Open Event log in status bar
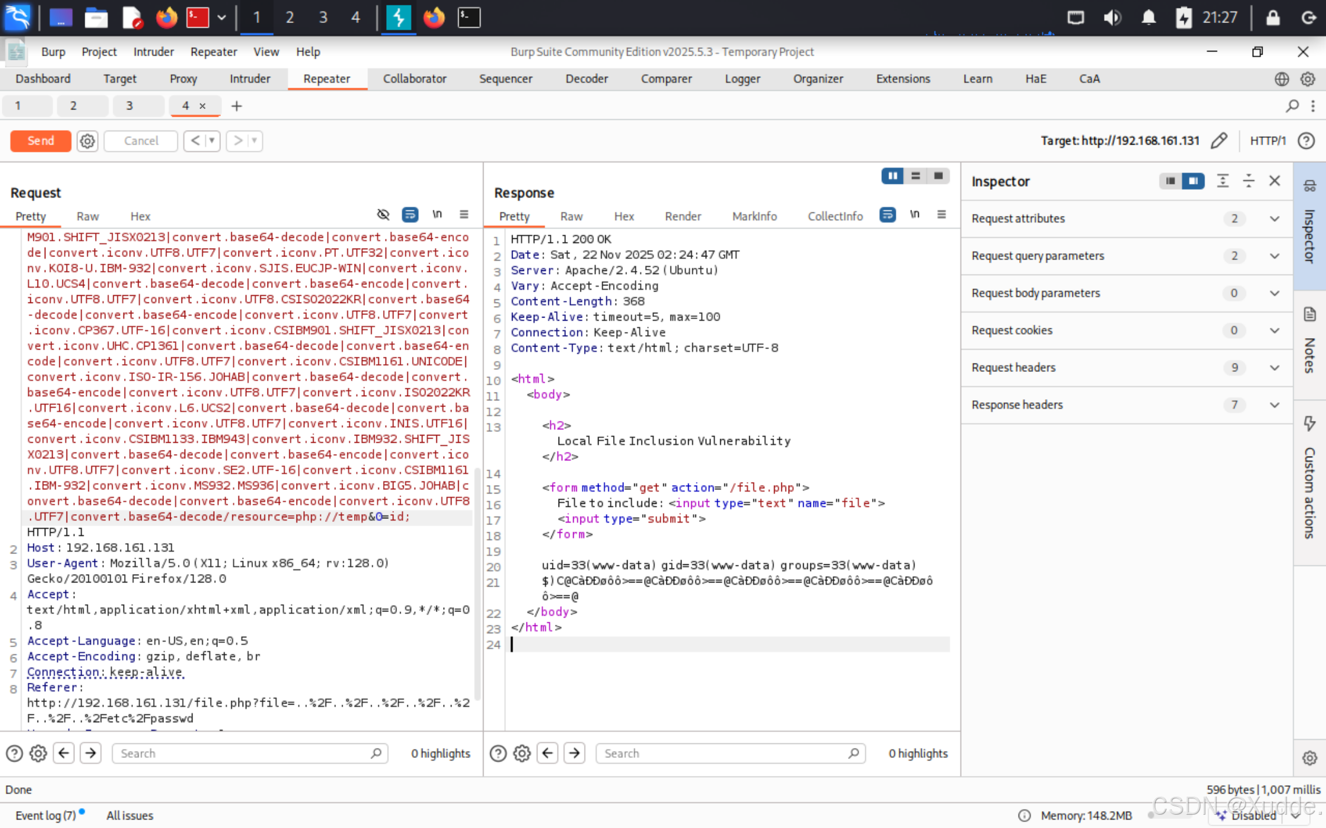Viewport: 1326px width, 828px height. [45, 815]
